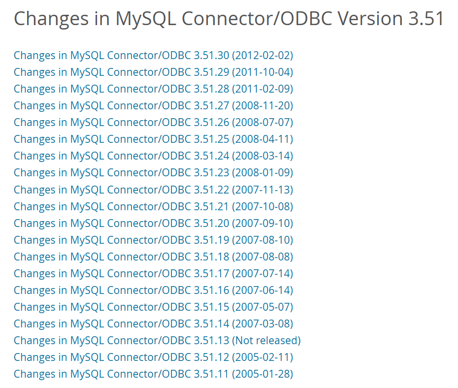Viewport: 458px width, 388px height.
Task: Open the 3.51.18 (2007-08-08) changes link
Action: pos(153,257)
